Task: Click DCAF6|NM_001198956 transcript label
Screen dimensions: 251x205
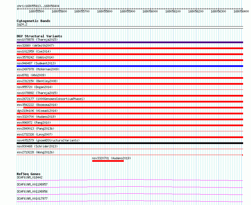Action: (32, 191)
